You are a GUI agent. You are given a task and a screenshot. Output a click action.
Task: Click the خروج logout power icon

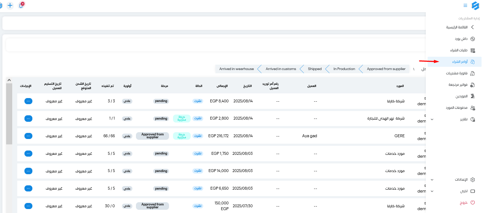point(473,203)
